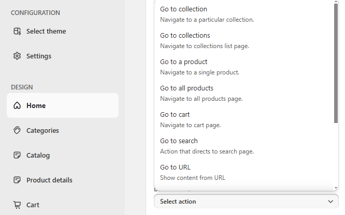This screenshot has width=345, height=215.
Task: Click the Select action chevron arrow
Action: pos(330,202)
